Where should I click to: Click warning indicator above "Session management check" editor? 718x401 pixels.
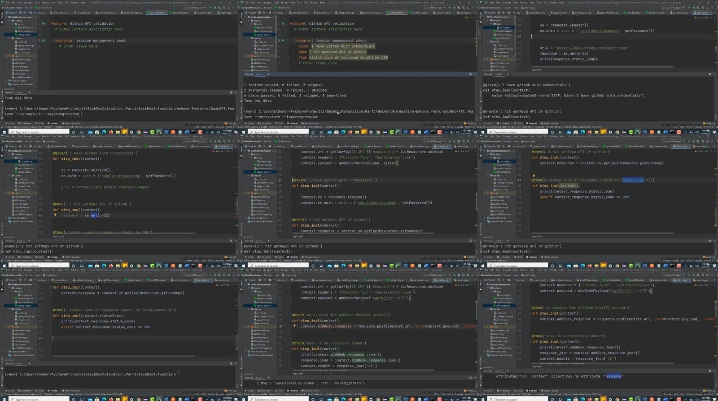(x=466, y=18)
